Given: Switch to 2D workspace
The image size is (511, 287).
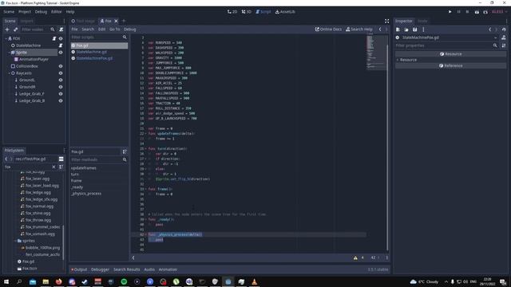Looking at the screenshot, I should click(x=232, y=12).
